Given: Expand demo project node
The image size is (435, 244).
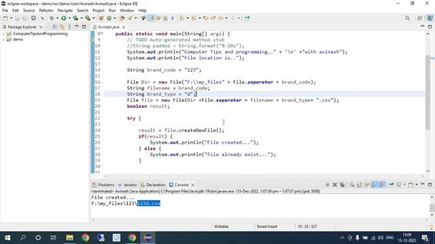Looking at the screenshot, I should [3, 39].
